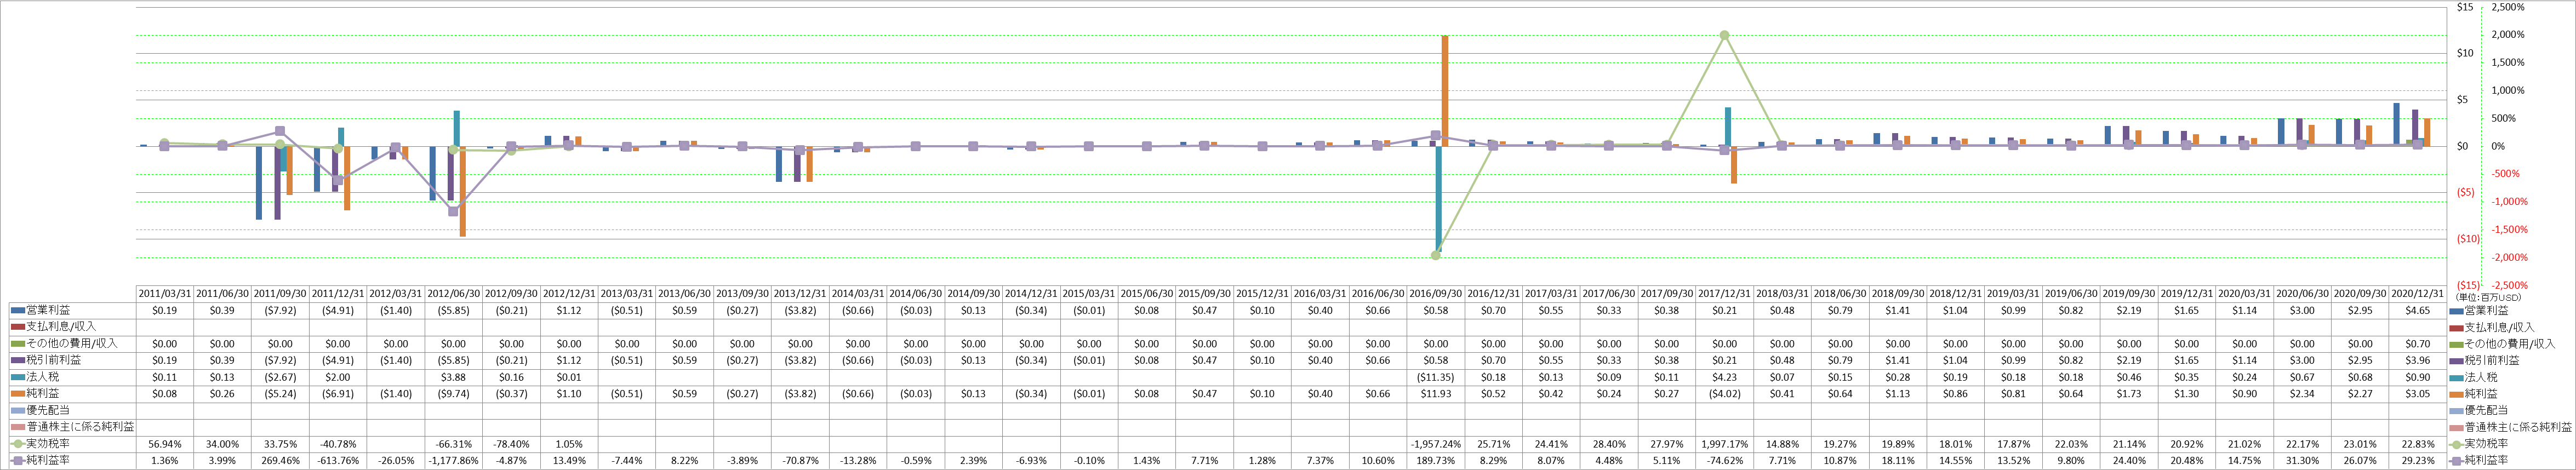Select the ($11.35) corporate tax cell

pos(1436,378)
